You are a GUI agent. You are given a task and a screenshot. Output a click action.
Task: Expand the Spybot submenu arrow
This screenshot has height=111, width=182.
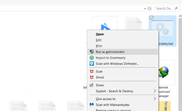click(x=155, y=91)
